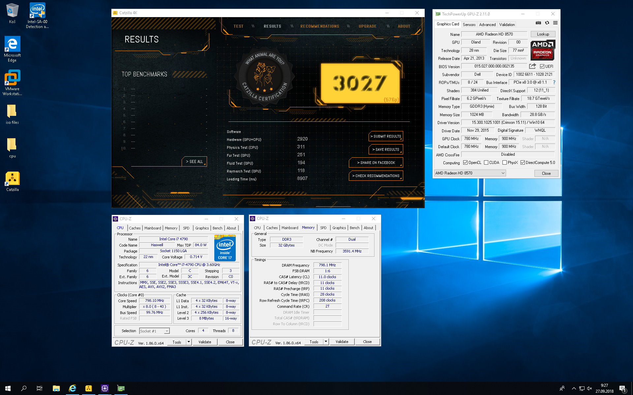633x395 pixels.
Task: Switch to GPU-Z on the taskbar
Action: click(x=121, y=388)
